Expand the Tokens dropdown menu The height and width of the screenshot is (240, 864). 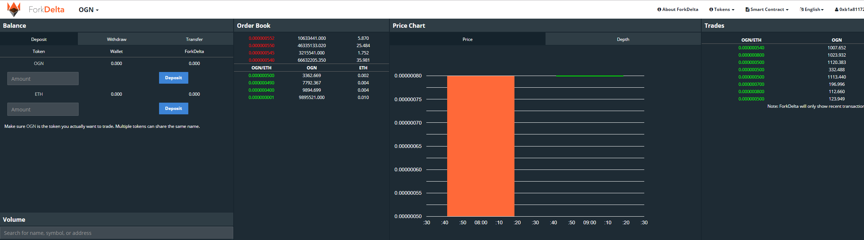point(721,9)
